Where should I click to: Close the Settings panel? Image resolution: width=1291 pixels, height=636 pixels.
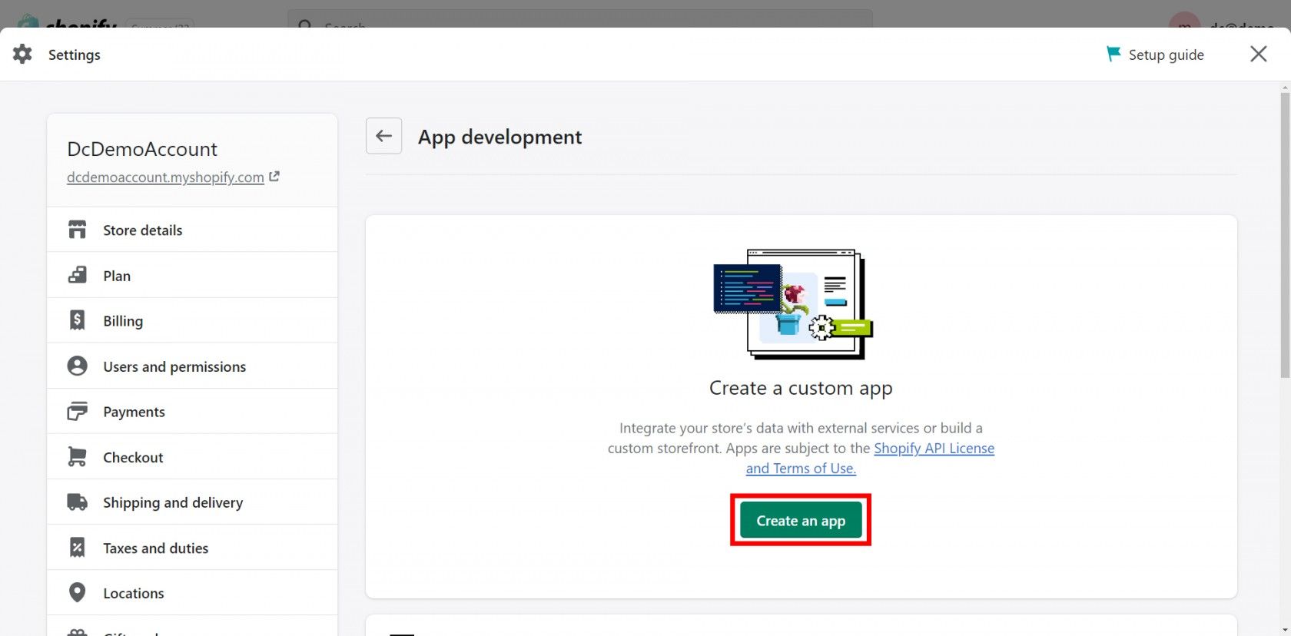click(1258, 54)
